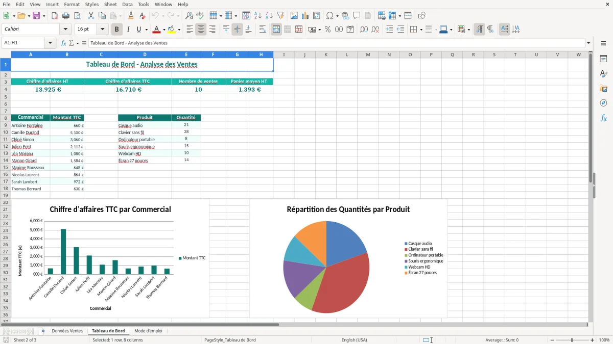
Task: Sort descending Z to A
Action: pos(269,16)
